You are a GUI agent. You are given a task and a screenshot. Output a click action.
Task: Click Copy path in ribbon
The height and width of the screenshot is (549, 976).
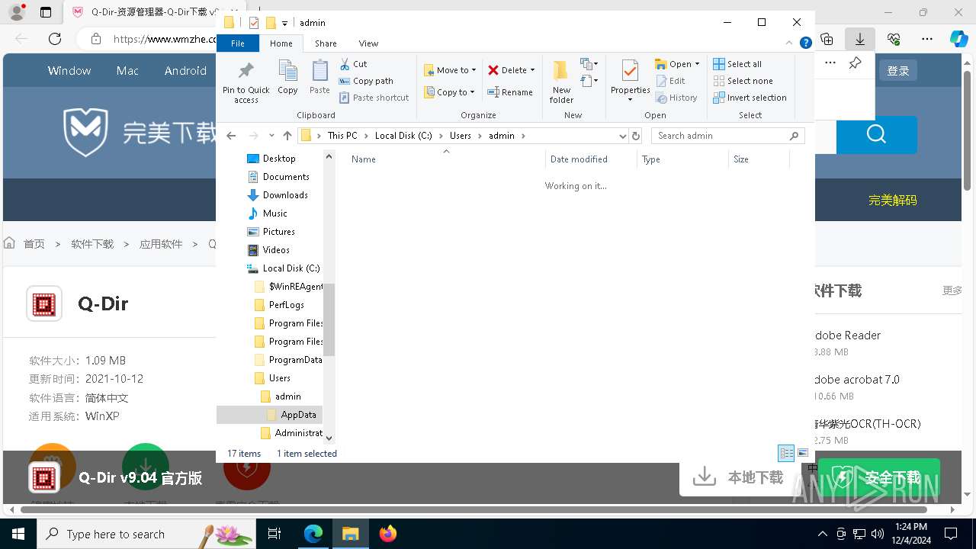coord(366,81)
